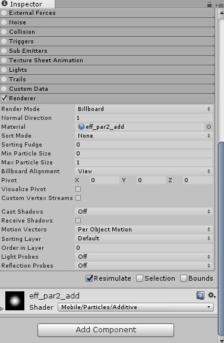
Task: Check the Bounds checkbox
Action: (x=183, y=278)
